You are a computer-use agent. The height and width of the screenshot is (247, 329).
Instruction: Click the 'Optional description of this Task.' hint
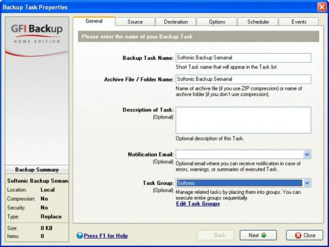[210, 139]
